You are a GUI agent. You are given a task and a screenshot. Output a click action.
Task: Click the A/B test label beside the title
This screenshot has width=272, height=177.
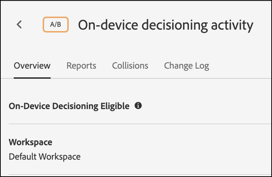pos(55,25)
